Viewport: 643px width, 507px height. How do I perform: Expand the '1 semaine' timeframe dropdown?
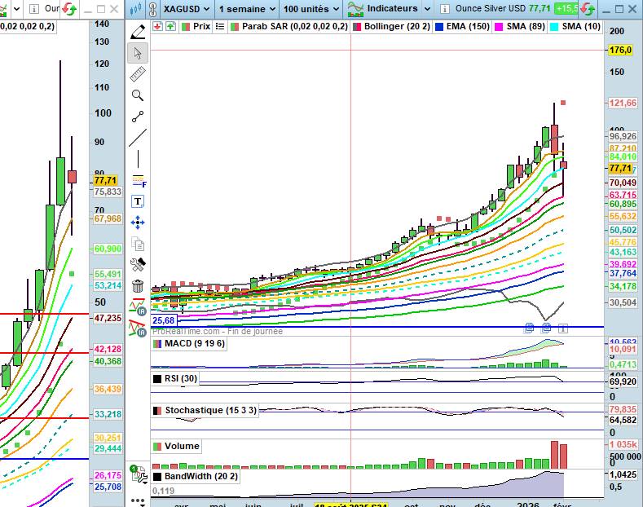pos(248,9)
